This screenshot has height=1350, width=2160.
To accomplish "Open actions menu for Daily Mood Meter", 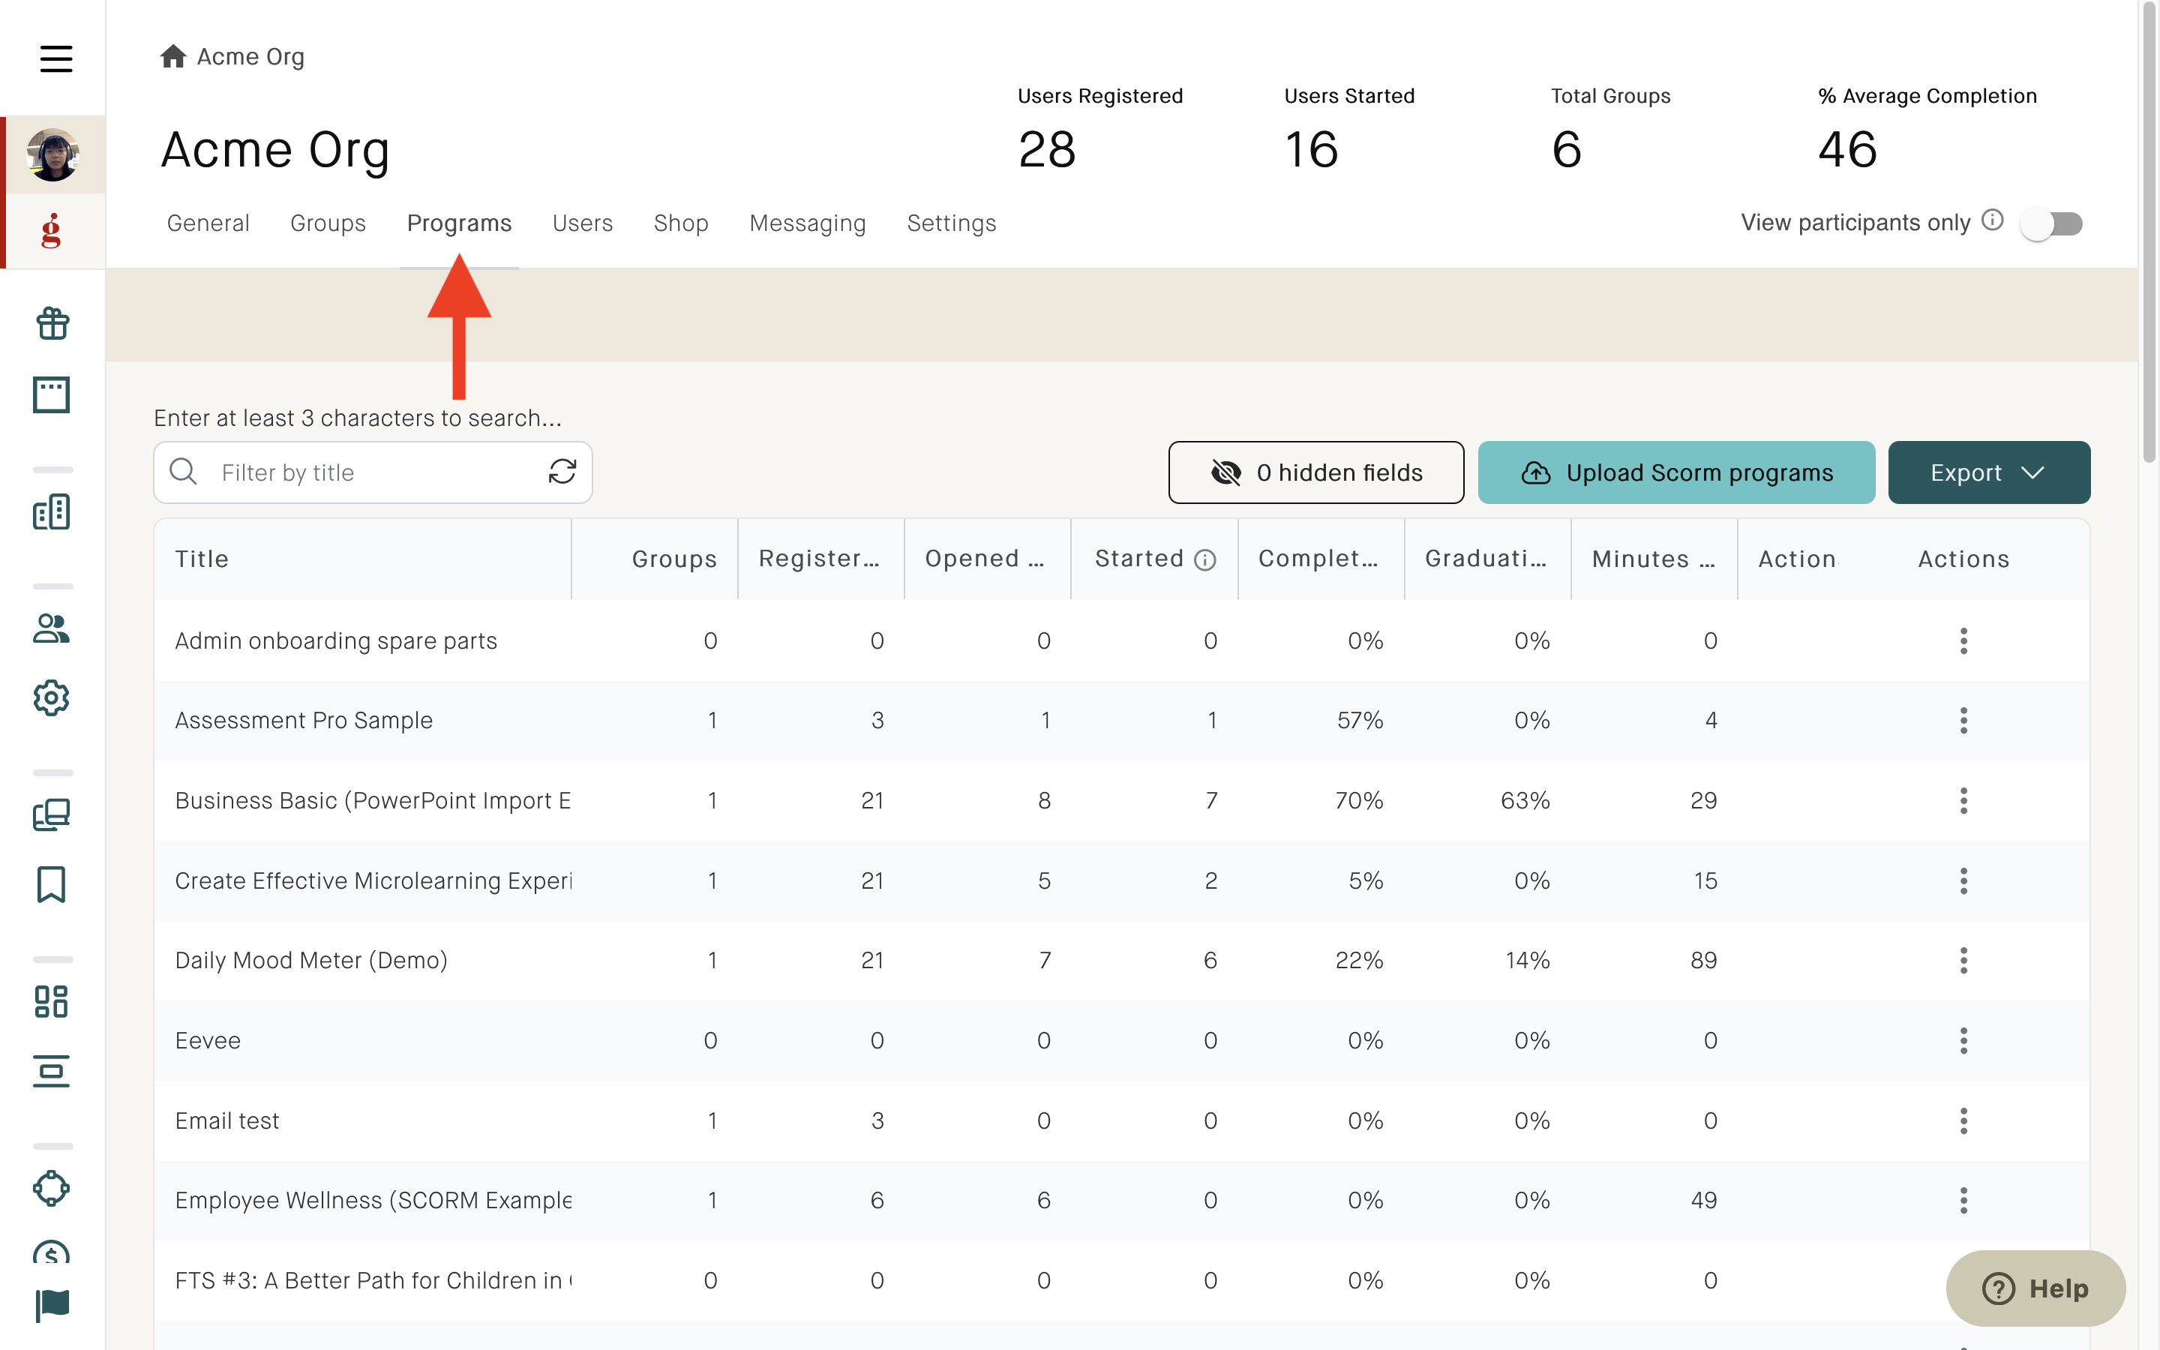I will pyautogui.click(x=1963, y=961).
